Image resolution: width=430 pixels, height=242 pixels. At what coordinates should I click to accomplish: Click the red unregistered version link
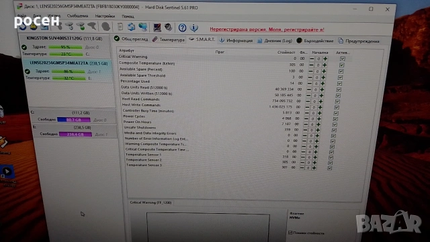[x=267, y=30]
